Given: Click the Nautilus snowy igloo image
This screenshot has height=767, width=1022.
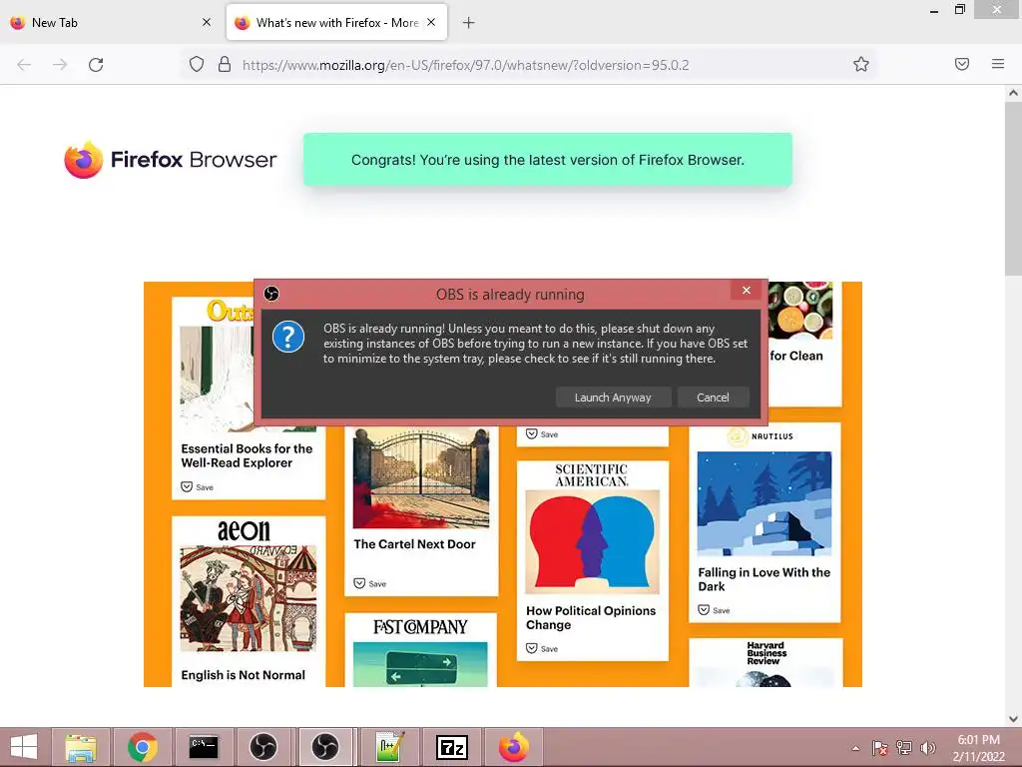Looking at the screenshot, I should tap(764, 503).
